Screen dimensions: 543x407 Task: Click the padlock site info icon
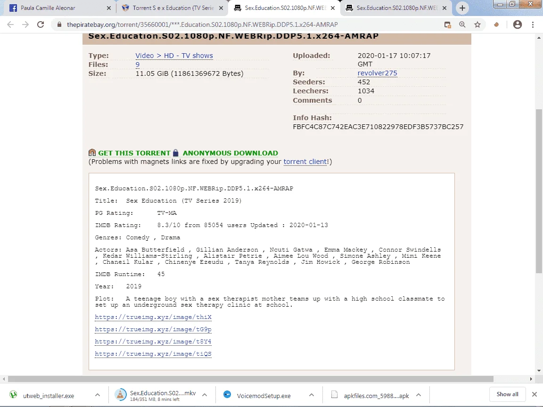[59, 24]
